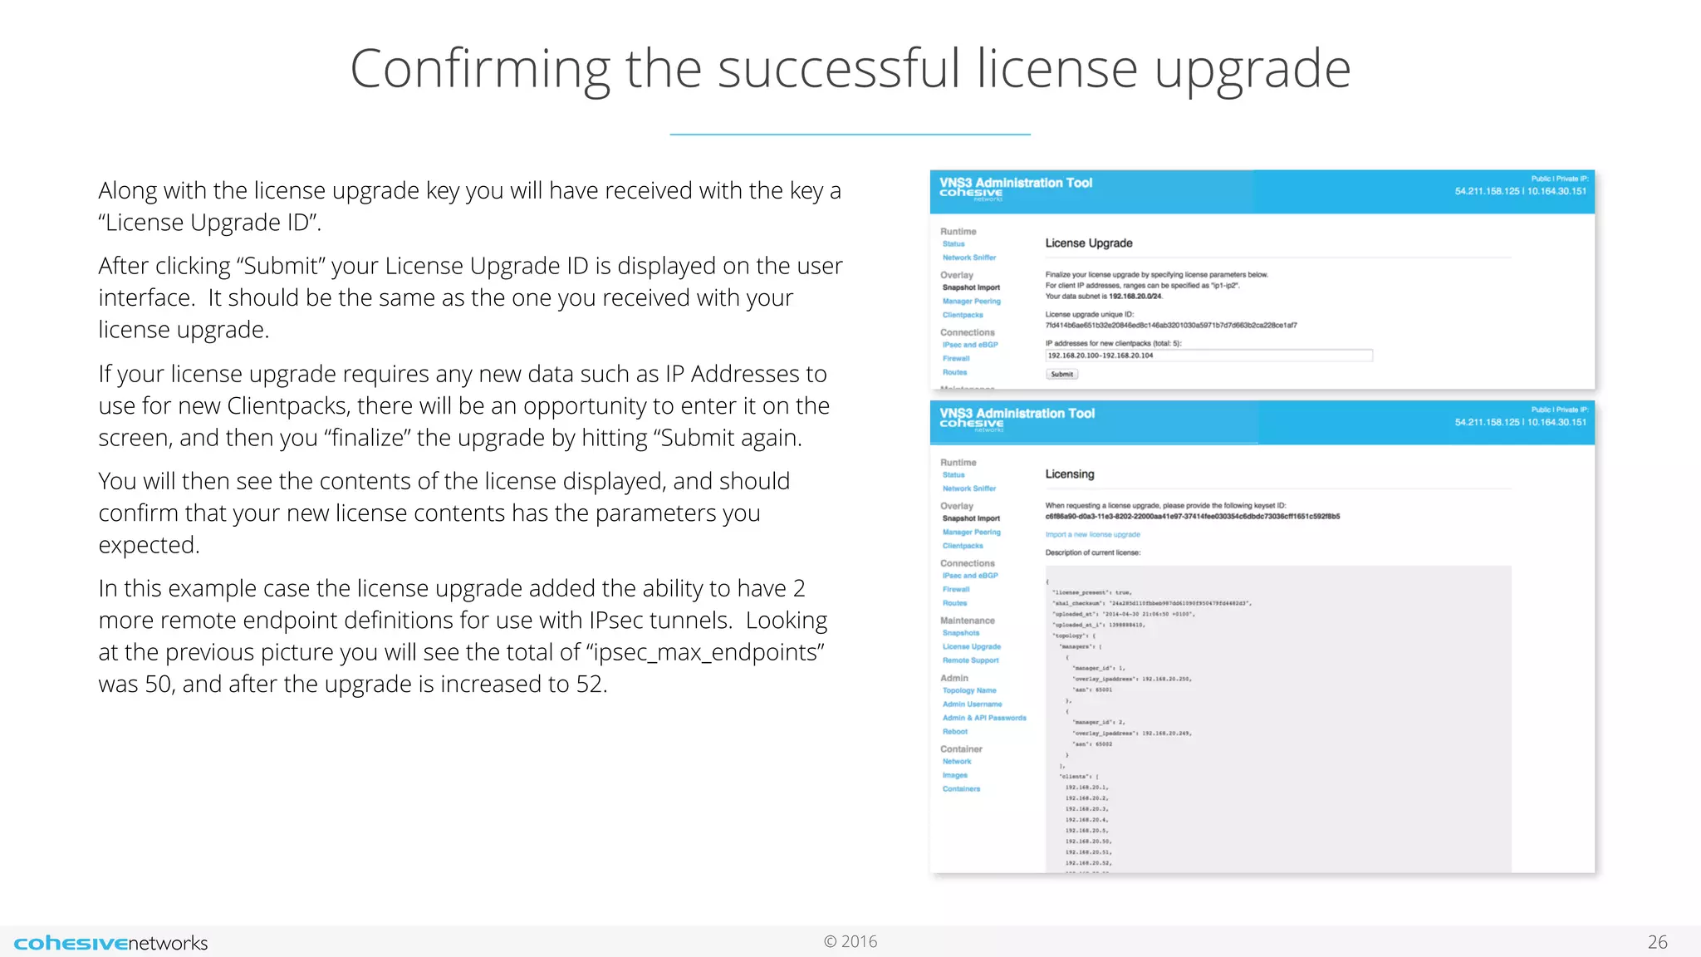Image resolution: width=1701 pixels, height=957 pixels.
Task: Click the 'license_present: true' line in license JSON
Action: click(1091, 593)
